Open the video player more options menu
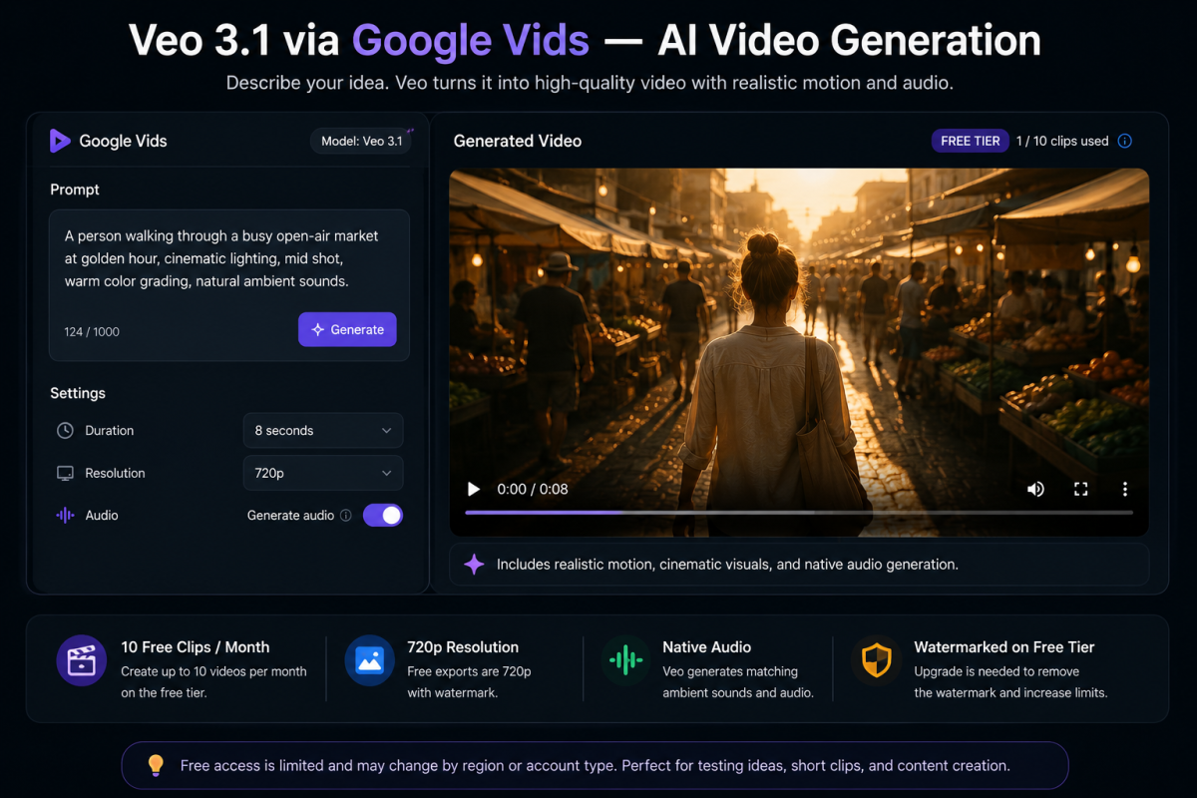Screen dimensions: 1197x798 tap(1125, 489)
